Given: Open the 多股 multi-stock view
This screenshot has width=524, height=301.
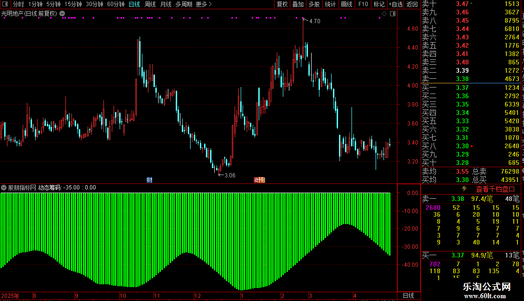Looking at the screenshot, I should pyautogui.click(x=314, y=4).
